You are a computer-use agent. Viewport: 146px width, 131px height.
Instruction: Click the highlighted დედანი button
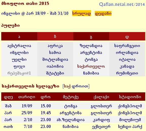pos(103,13)
